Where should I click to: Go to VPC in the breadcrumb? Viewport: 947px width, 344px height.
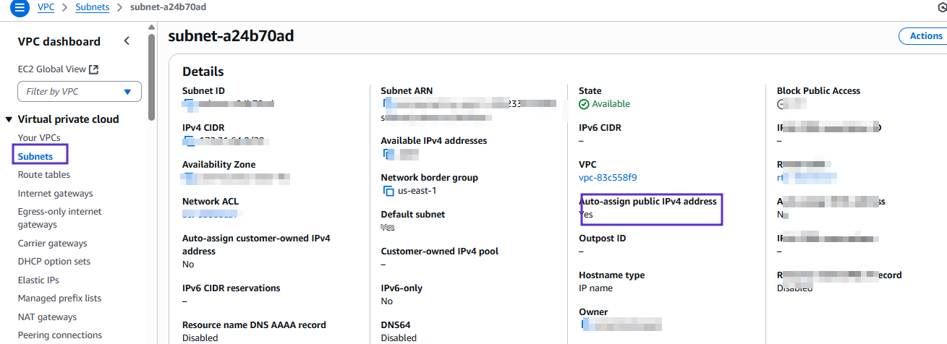point(46,7)
